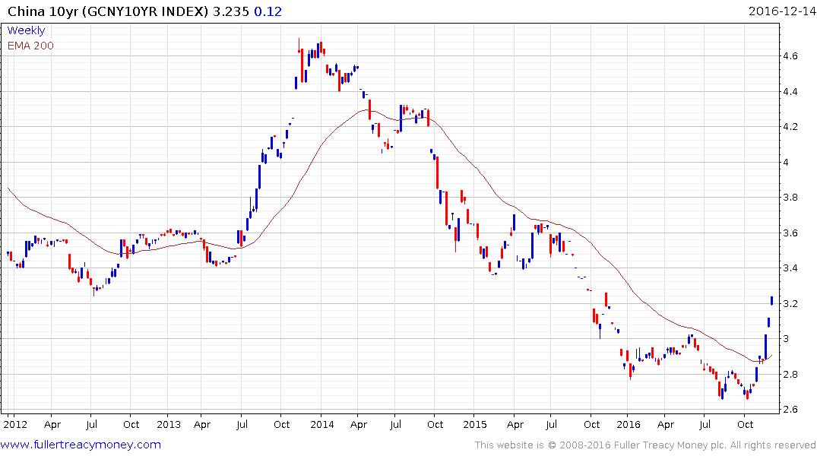The width and height of the screenshot is (817, 456).
Task: Click the 3 y-axis label
Action: coord(786,339)
